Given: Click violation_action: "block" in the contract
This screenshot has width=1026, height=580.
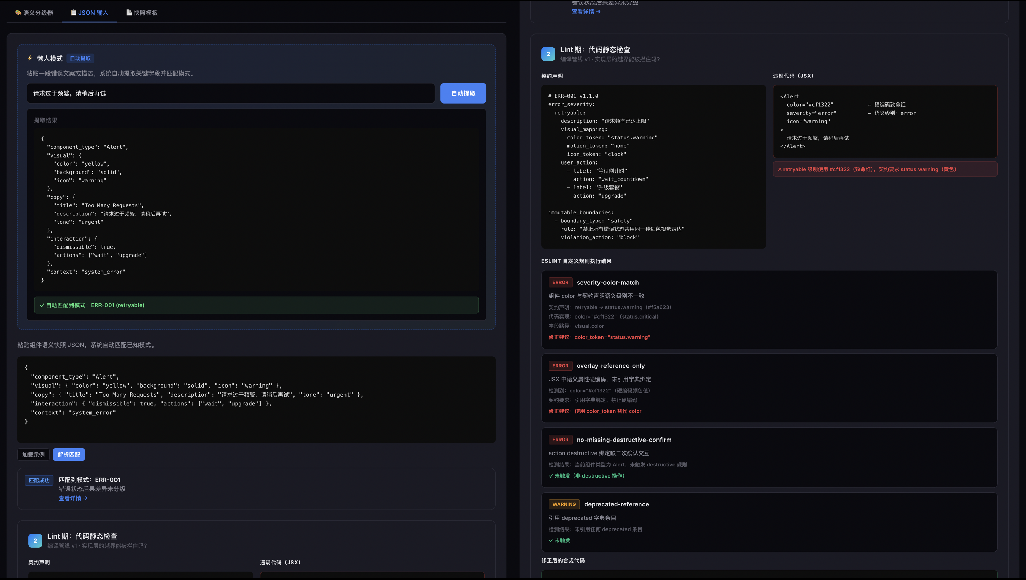Looking at the screenshot, I should [x=600, y=237].
